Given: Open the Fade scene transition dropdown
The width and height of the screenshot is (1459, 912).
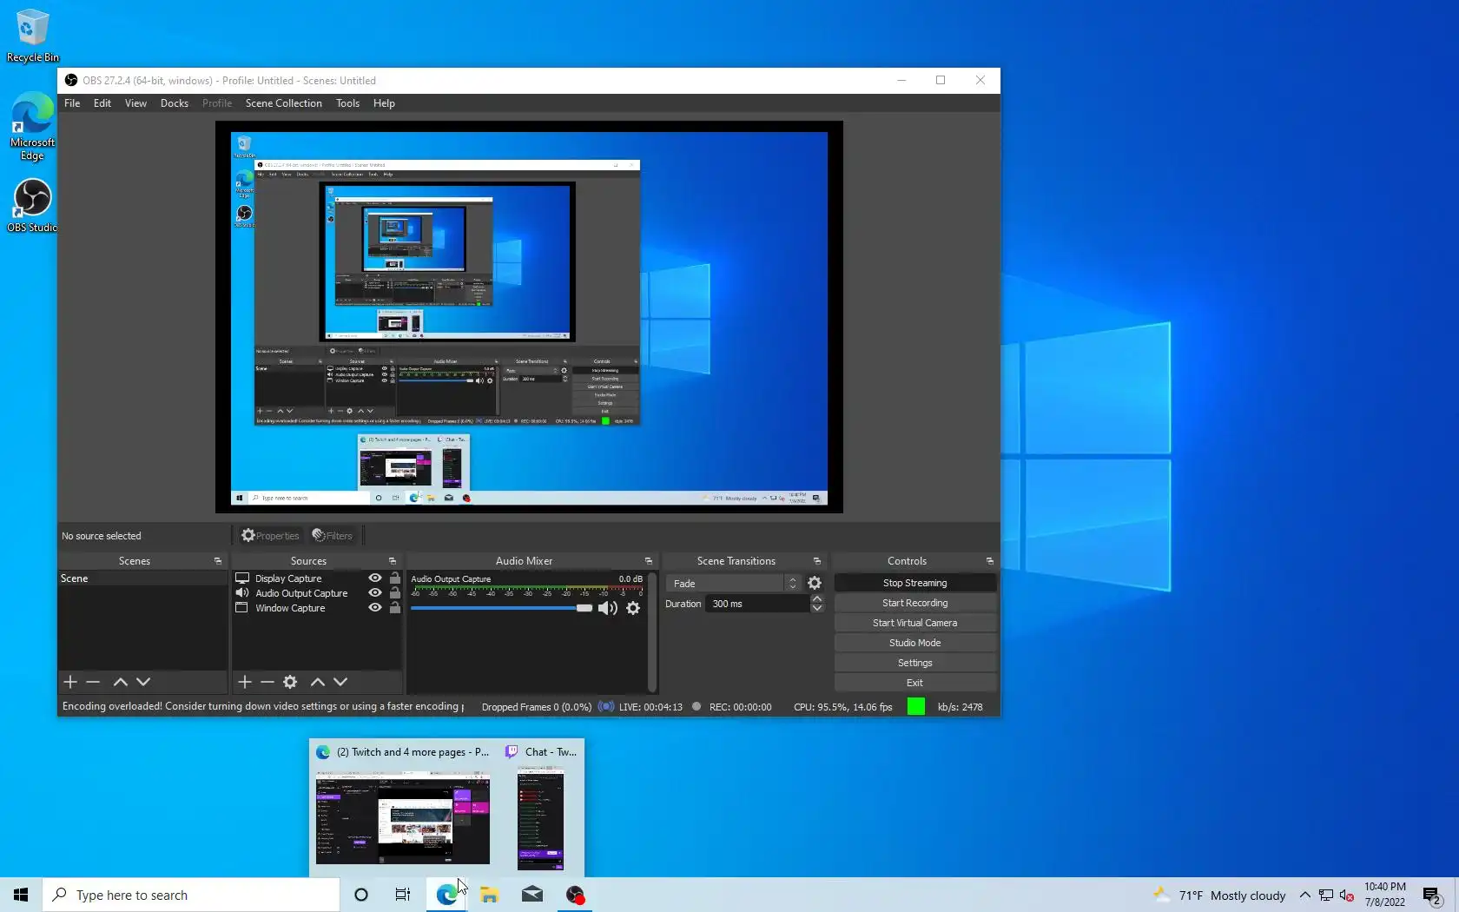Looking at the screenshot, I should pos(734,584).
